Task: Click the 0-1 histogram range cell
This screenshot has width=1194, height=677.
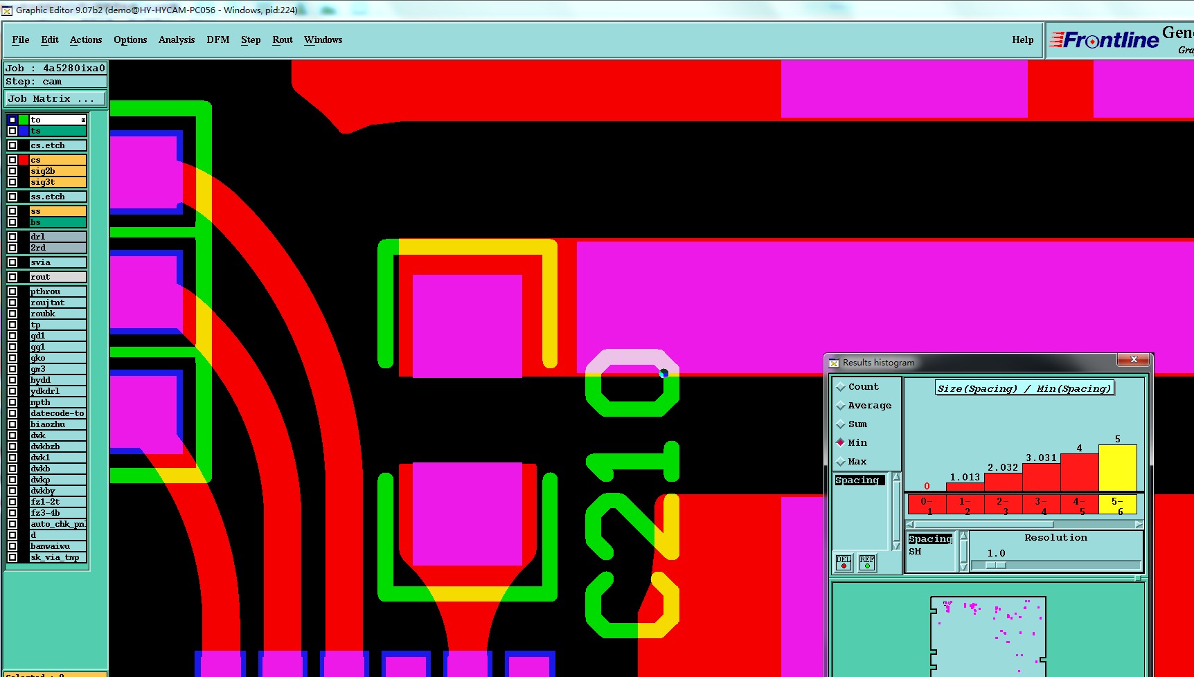Action: (927, 505)
